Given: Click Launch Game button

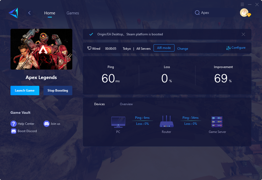Looking at the screenshot, I should (25, 91).
